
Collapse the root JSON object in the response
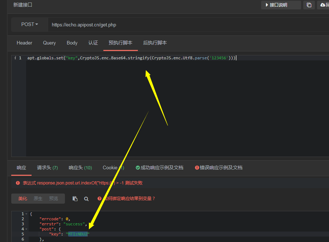[x=26, y=213]
